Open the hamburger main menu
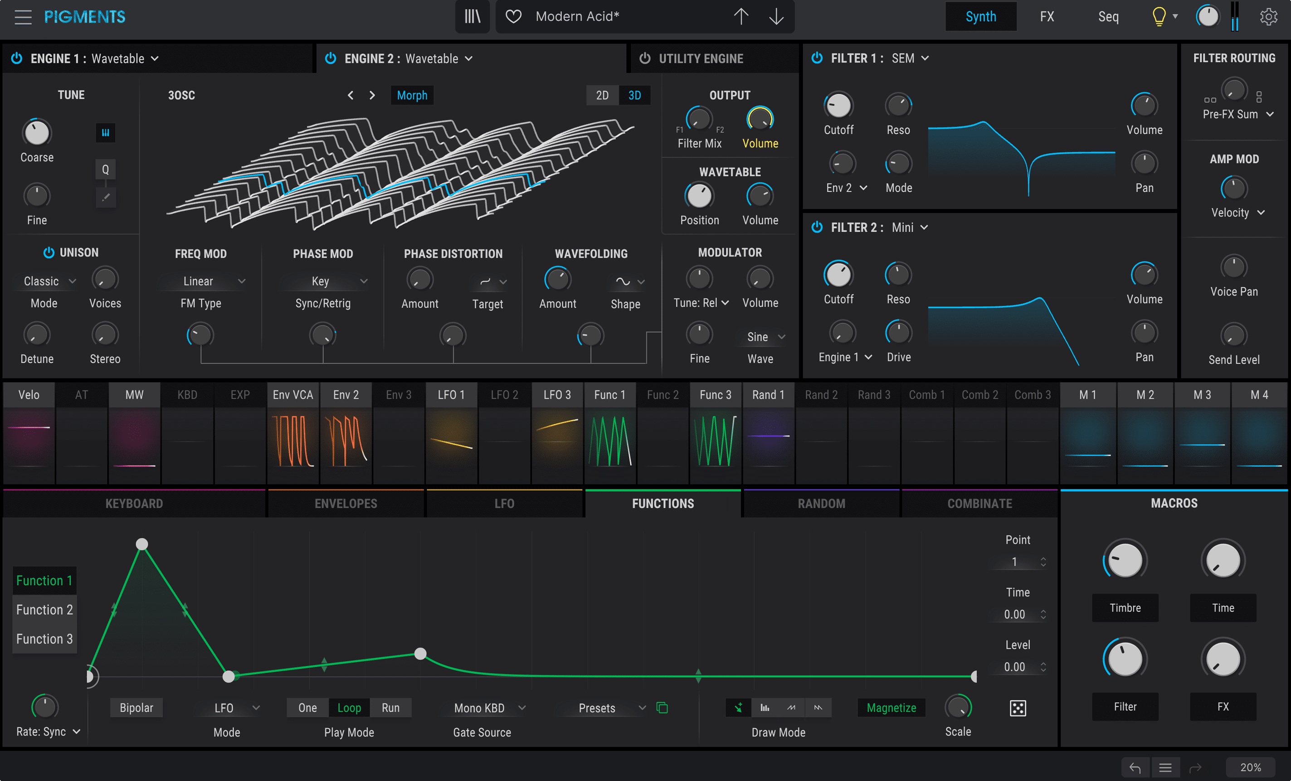 coord(23,17)
